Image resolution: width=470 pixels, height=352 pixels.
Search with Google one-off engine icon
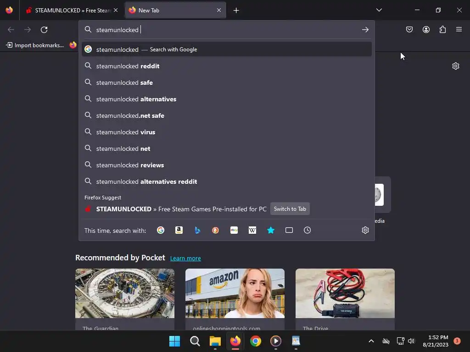[161, 230]
